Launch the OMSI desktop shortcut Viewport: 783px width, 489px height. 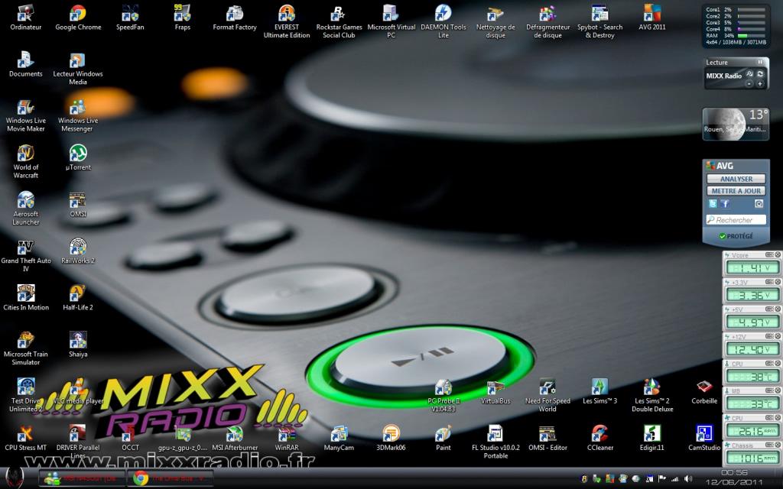click(78, 205)
